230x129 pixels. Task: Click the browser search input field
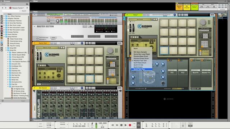pyautogui.click(x=11, y=11)
